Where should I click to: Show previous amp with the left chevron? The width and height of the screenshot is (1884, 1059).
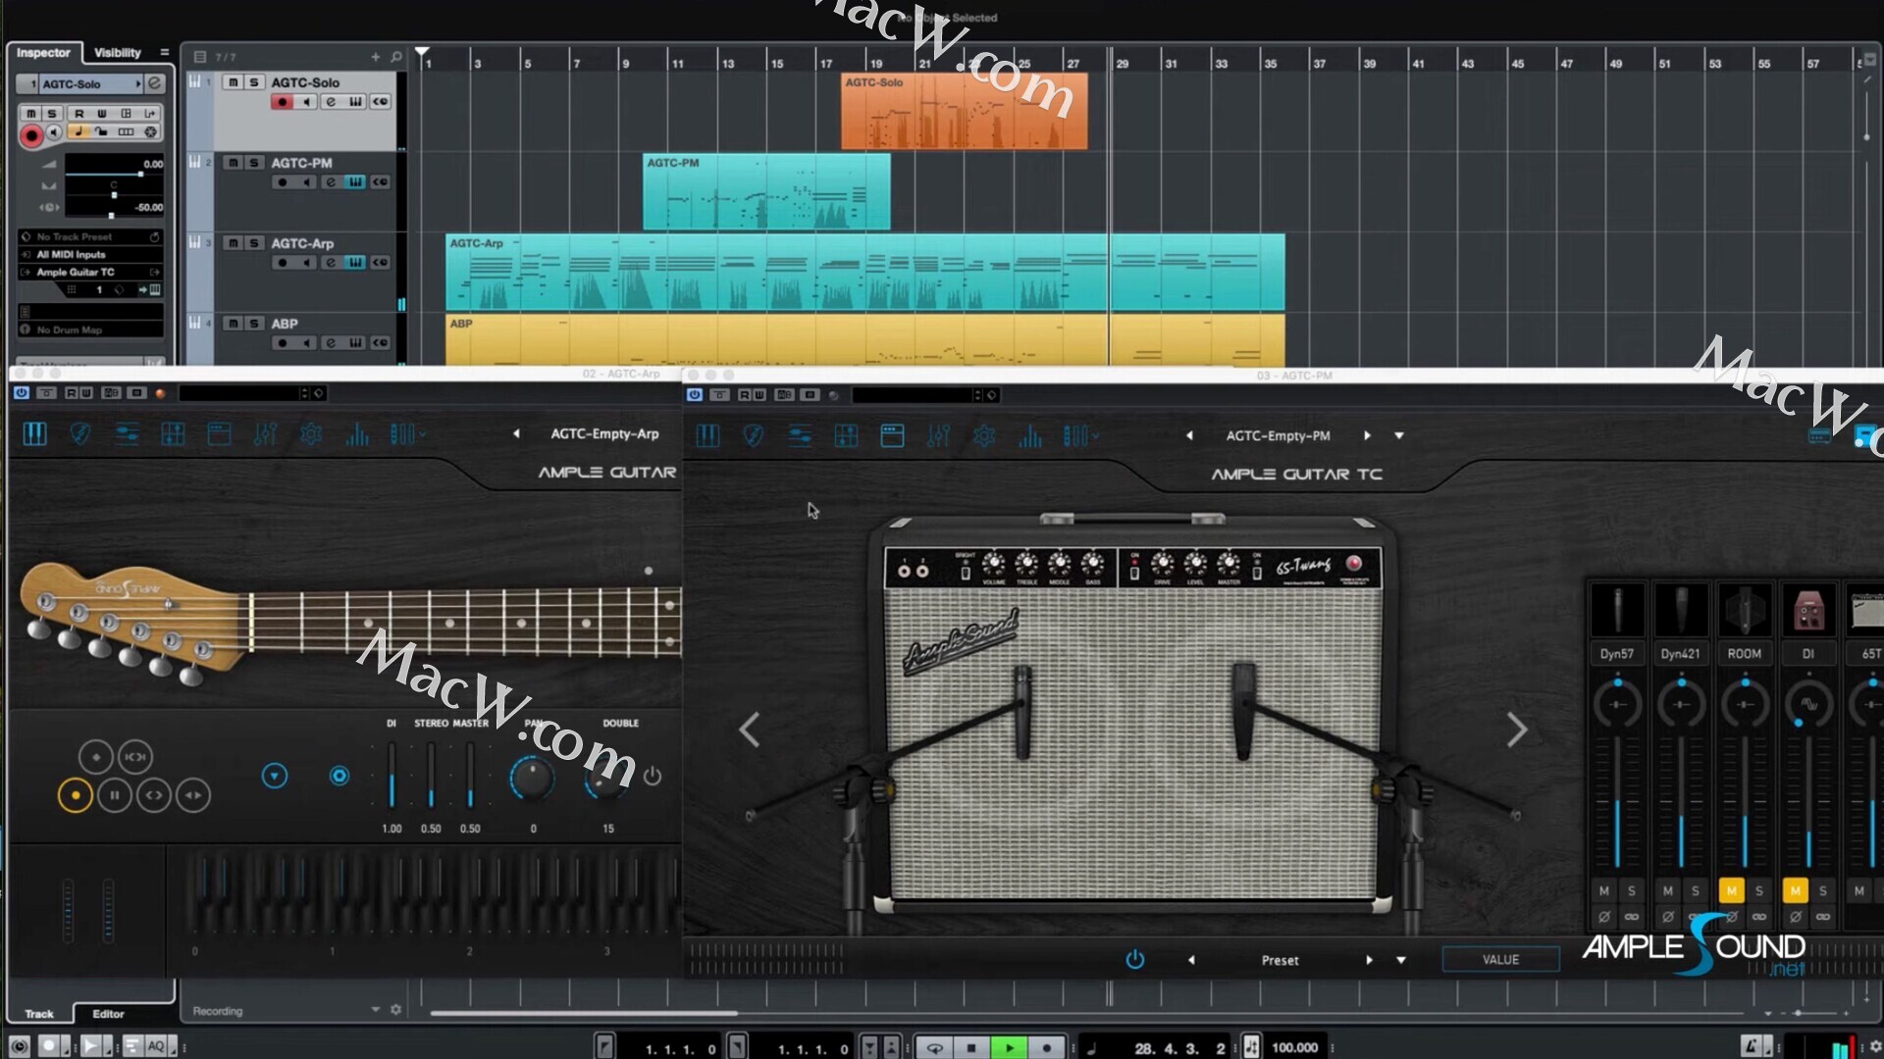749,730
